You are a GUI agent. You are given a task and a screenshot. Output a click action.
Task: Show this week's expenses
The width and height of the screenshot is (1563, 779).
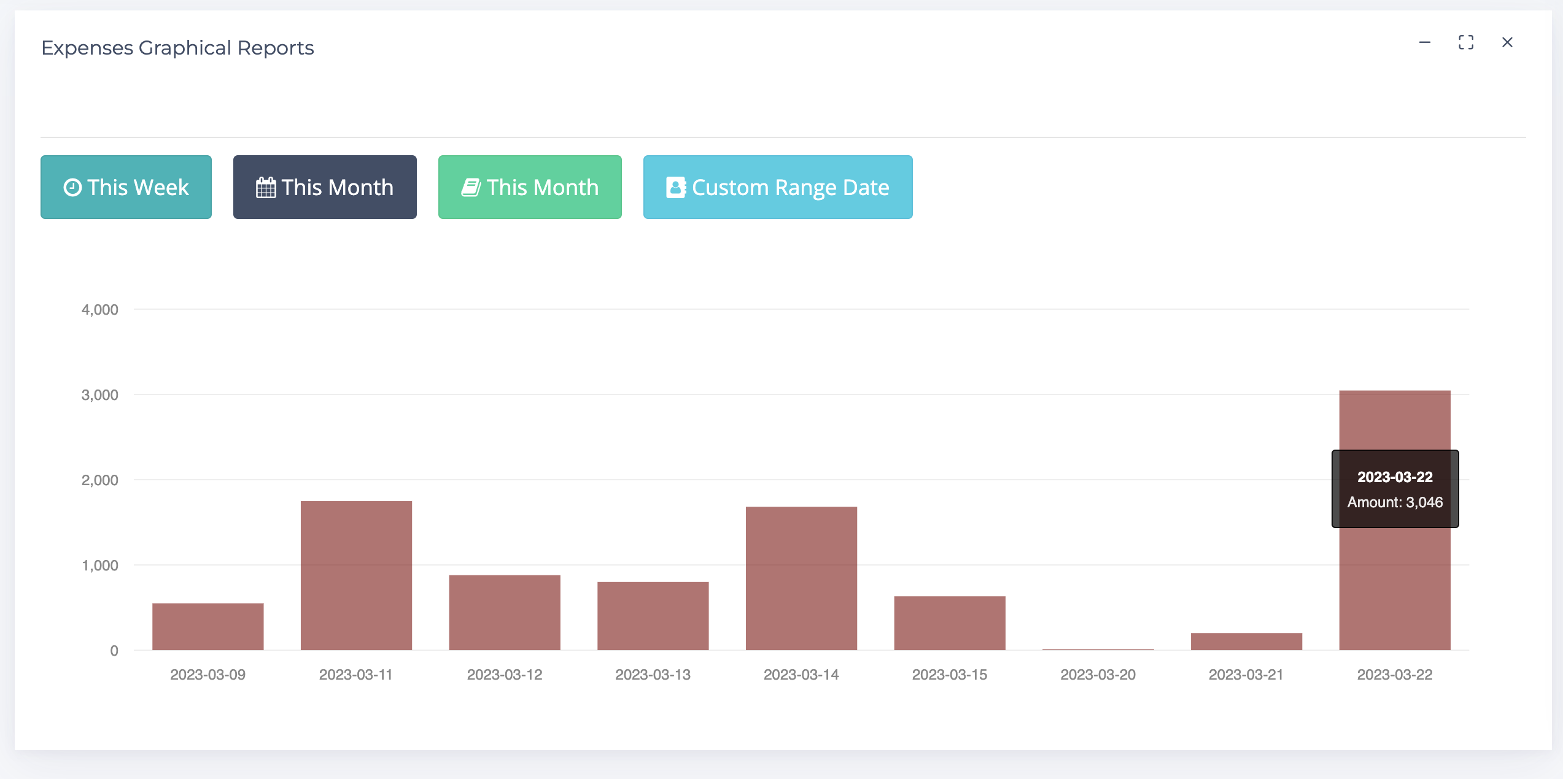(x=126, y=187)
